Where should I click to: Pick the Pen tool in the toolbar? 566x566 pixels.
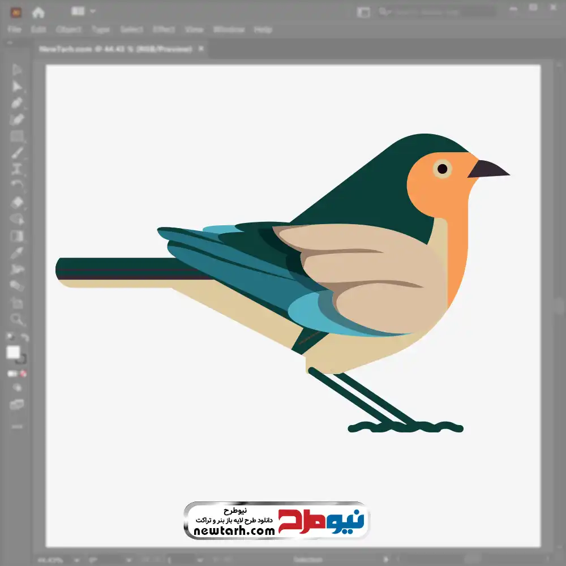[x=17, y=103]
